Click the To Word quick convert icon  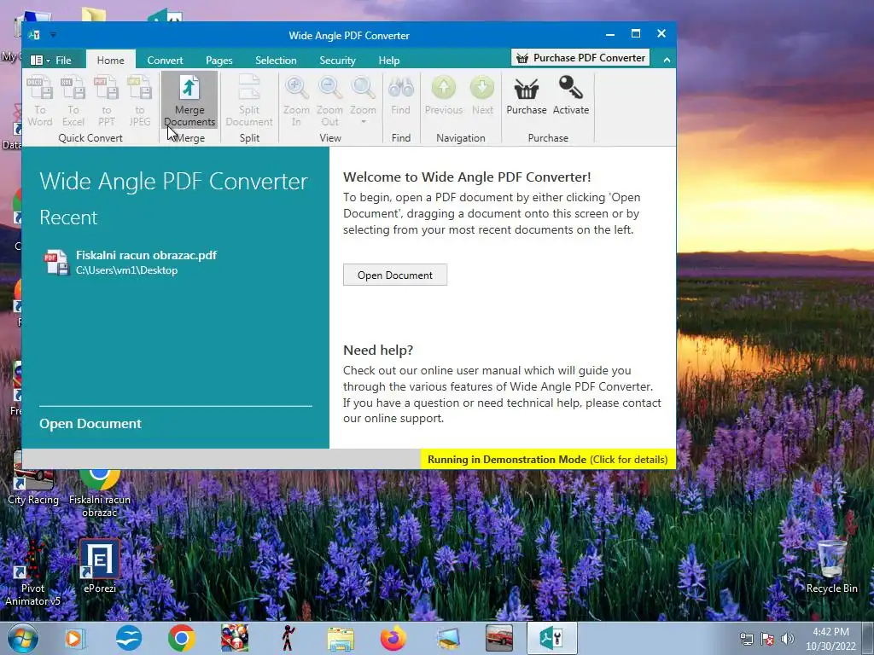coord(40,101)
